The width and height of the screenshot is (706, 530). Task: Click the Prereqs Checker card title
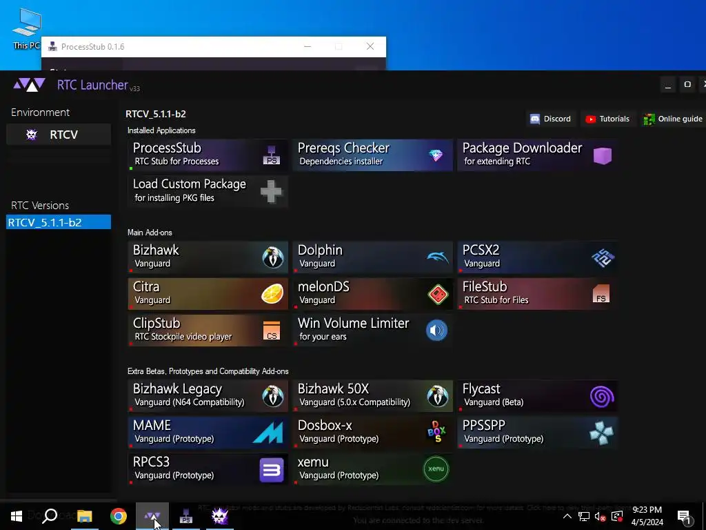click(343, 148)
